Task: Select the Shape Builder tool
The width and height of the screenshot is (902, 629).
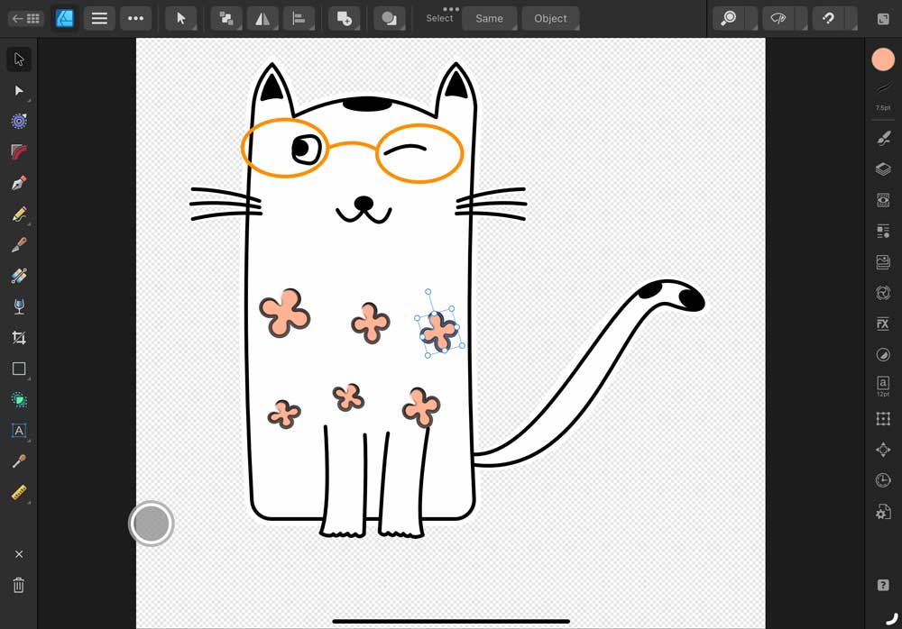Action: pyautogui.click(x=19, y=399)
